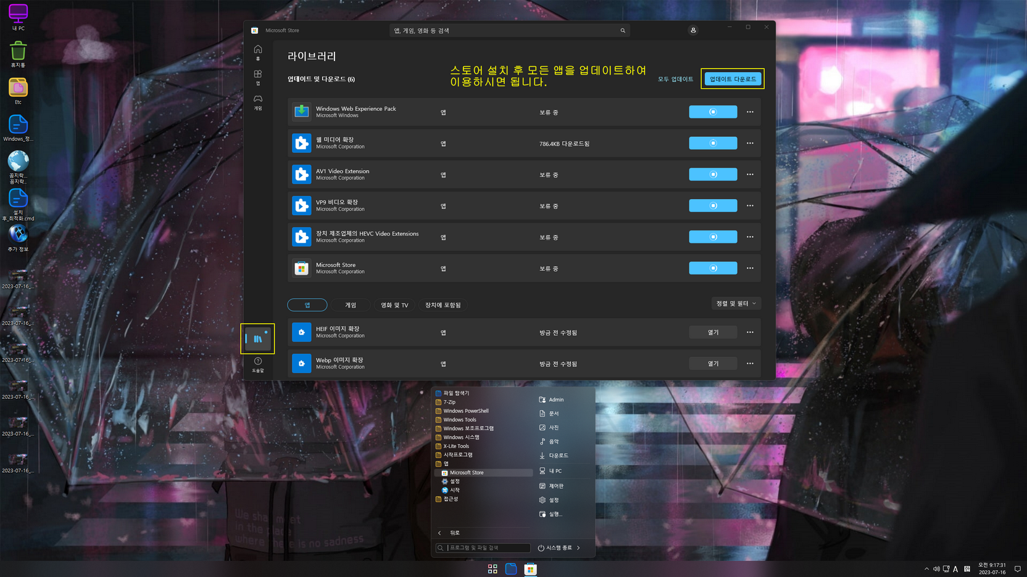Click 시스템 종료 in start menu
1027x577 pixels.
point(555,547)
